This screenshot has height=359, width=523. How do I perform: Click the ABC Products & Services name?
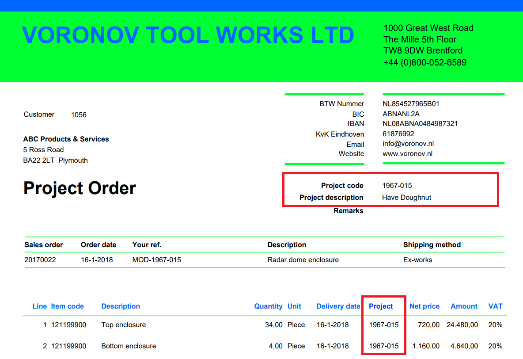pyautogui.click(x=66, y=139)
